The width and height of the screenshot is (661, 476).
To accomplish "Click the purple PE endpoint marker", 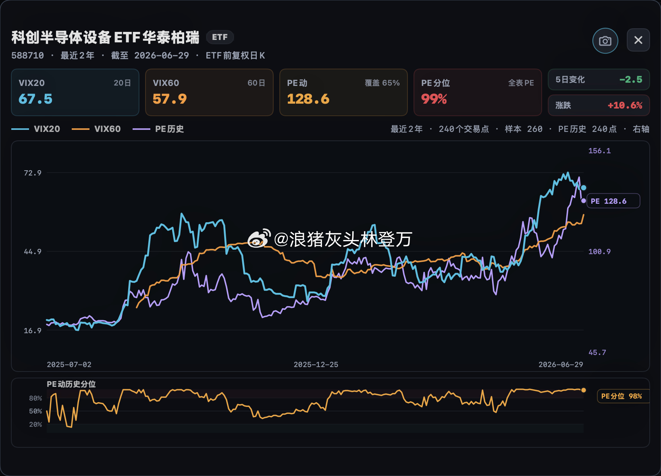I will (583, 200).
